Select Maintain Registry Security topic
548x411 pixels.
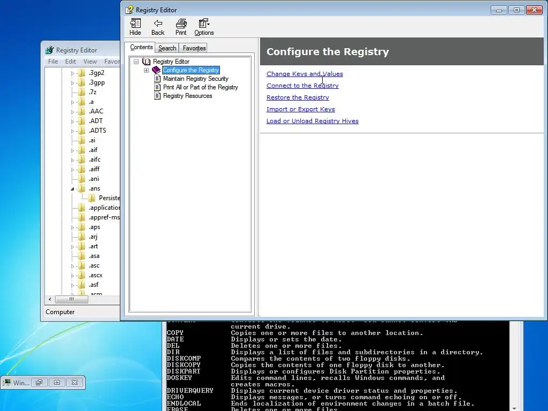click(196, 79)
